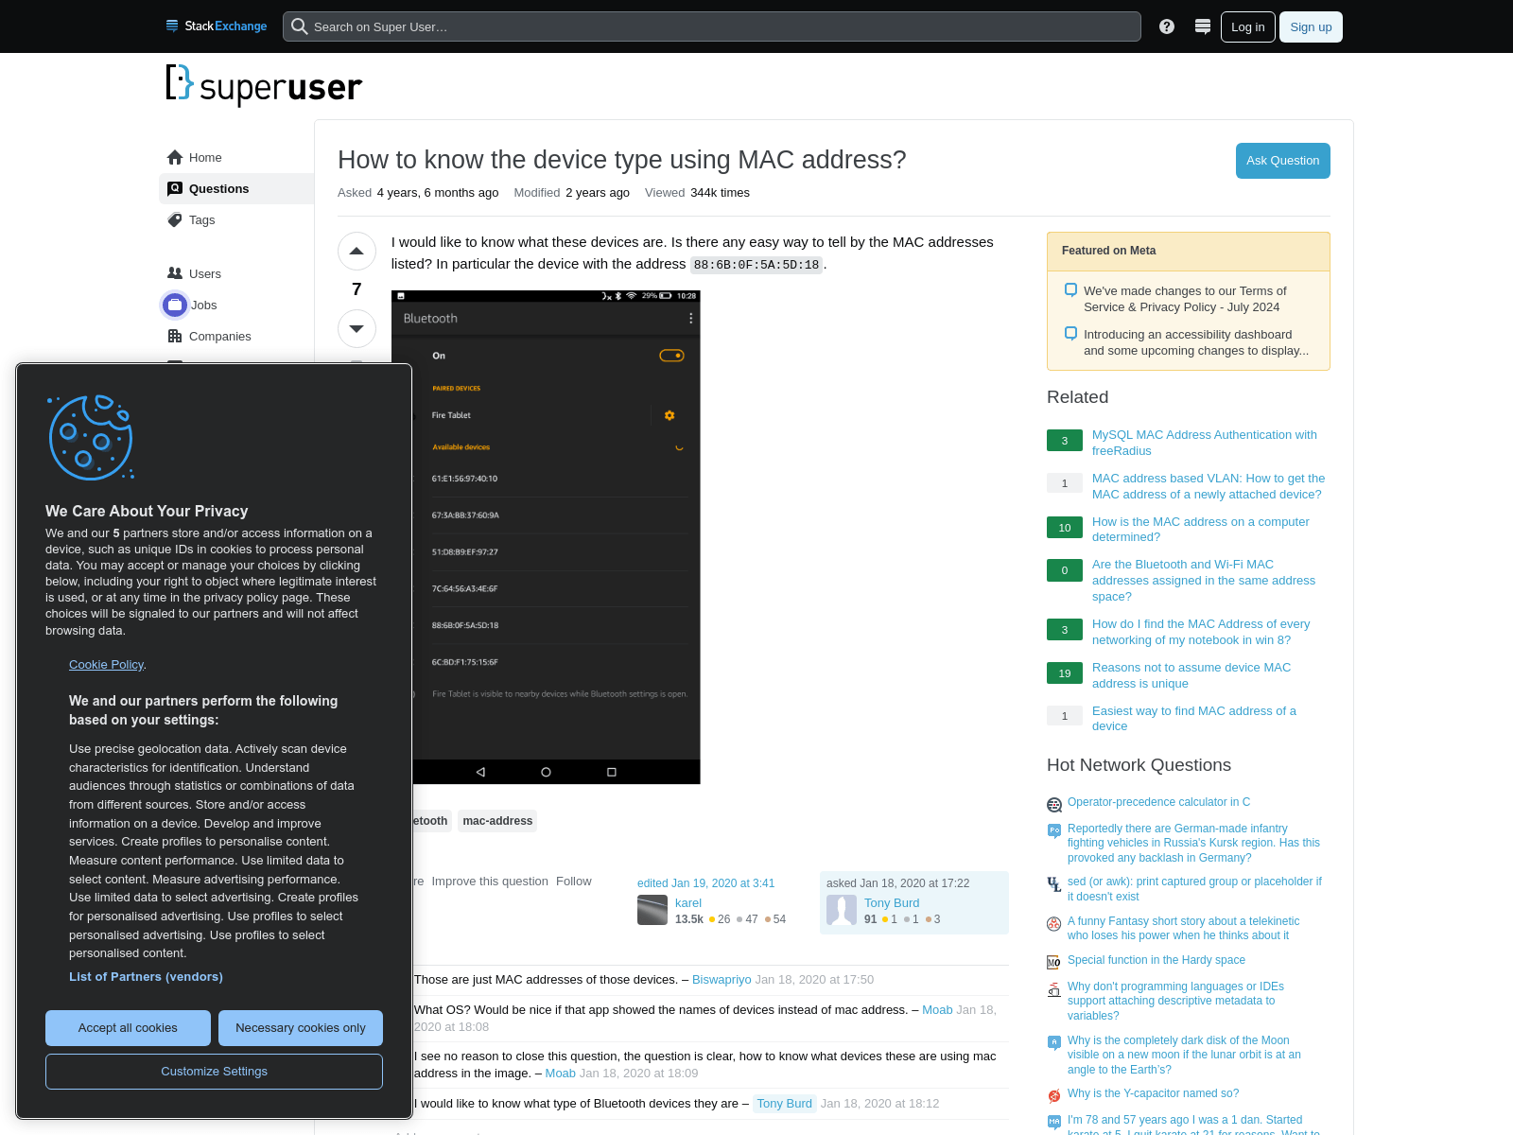Open Special function in the Hardy space
This screenshot has height=1135, width=1513.
pos(1156,960)
